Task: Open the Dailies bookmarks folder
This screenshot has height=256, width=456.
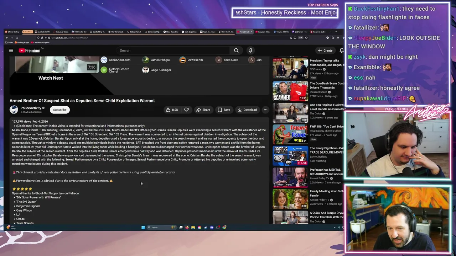Action: click(9, 42)
